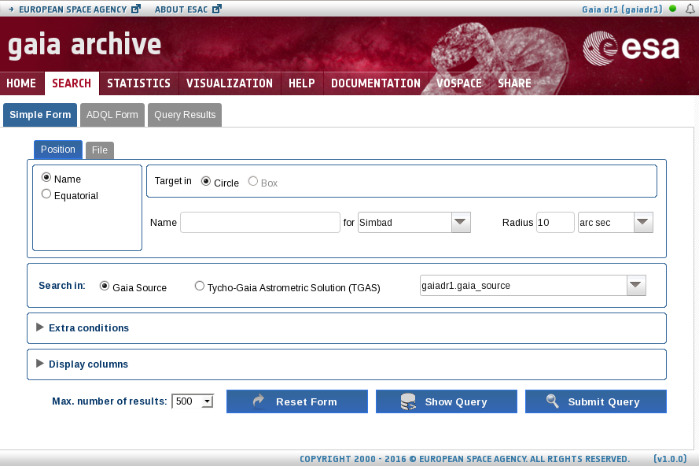Screen dimensions: 699x466
Task: Open the VISUALIZATION menu
Action: [x=230, y=83]
